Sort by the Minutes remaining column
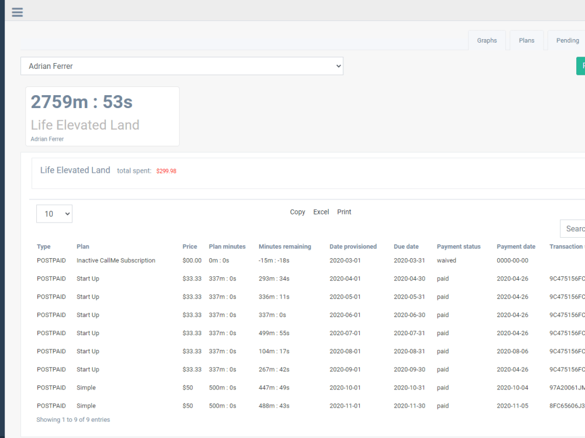Image resolution: width=585 pixels, height=438 pixels. (286, 246)
